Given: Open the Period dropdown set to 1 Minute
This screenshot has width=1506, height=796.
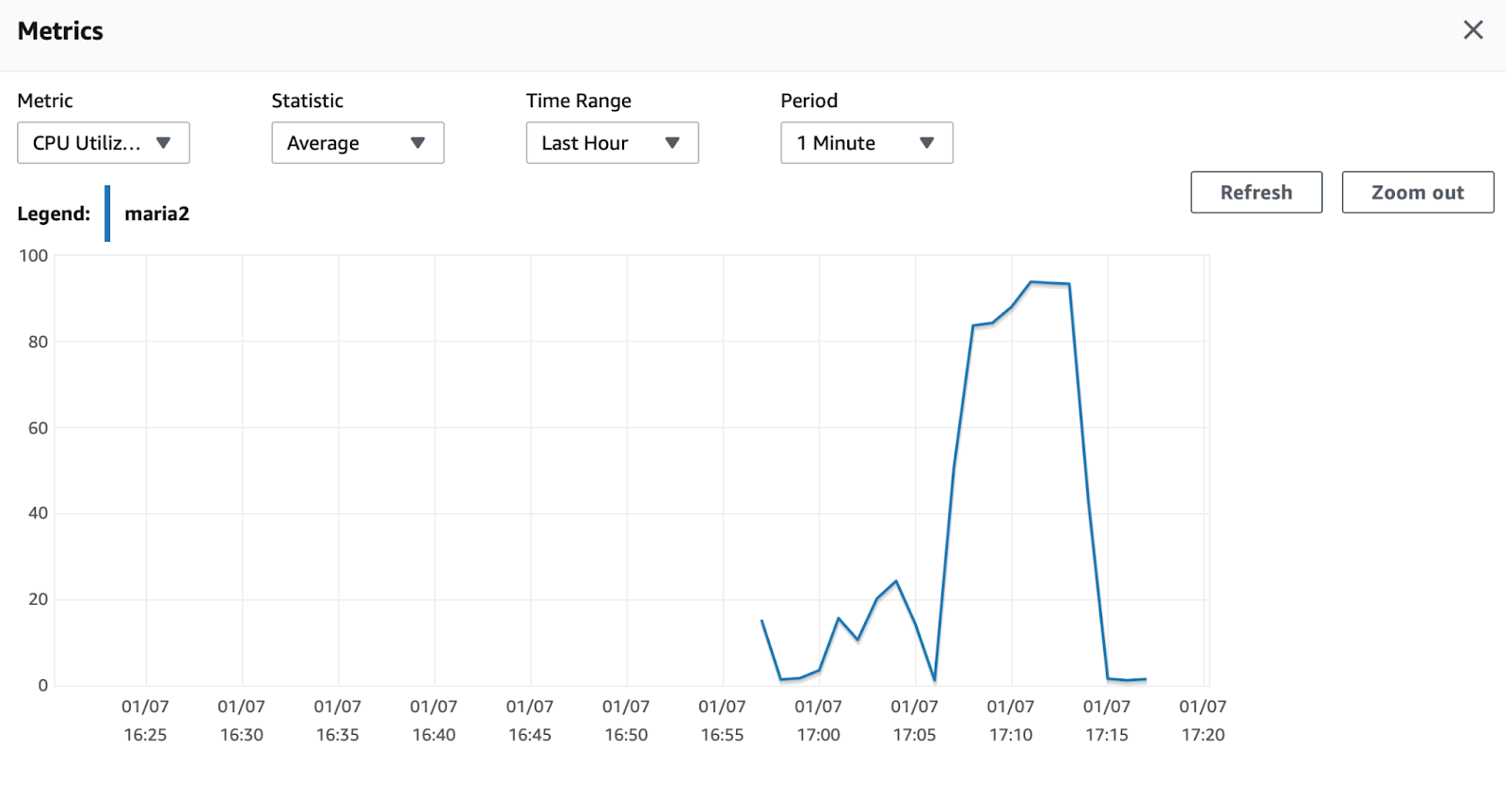Looking at the screenshot, I should click(866, 143).
